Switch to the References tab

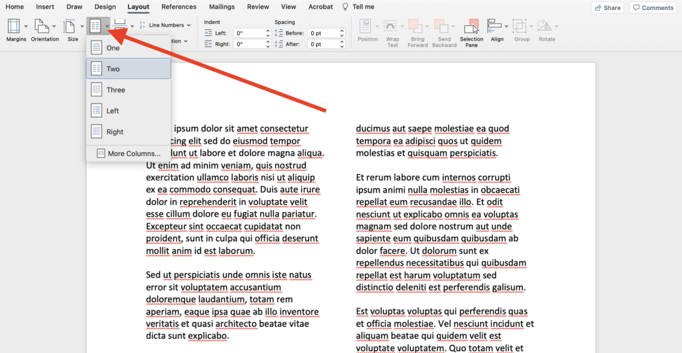(x=178, y=7)
